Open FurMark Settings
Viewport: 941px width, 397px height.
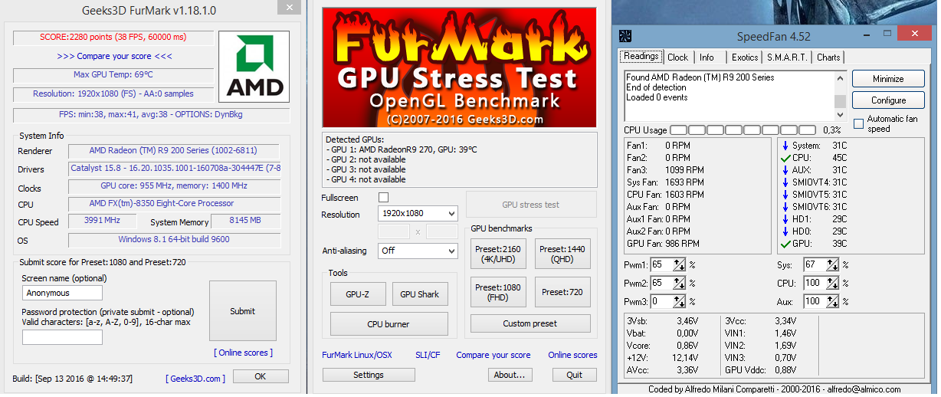[369, 375]
